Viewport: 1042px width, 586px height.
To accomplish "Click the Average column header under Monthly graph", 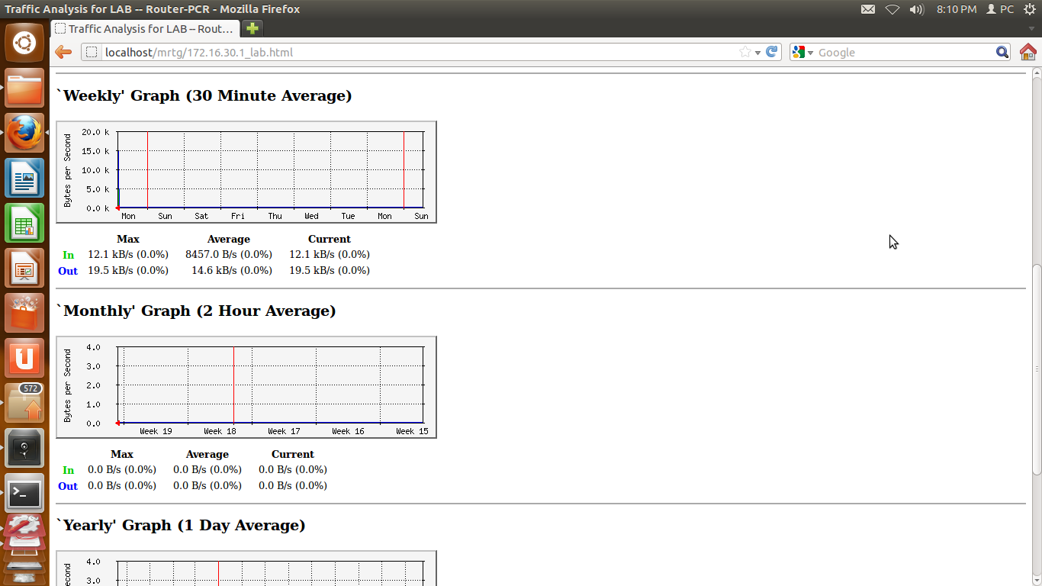I will (x=207, y=454).
